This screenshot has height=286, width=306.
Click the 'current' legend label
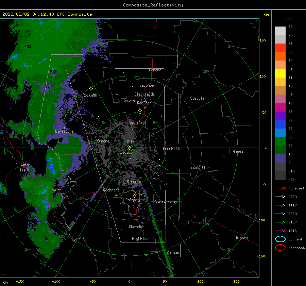(x=295, y=239)
